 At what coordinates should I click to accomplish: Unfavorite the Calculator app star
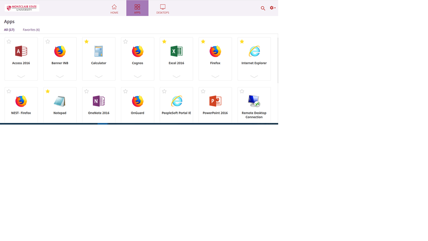click(x=86, y=42)
